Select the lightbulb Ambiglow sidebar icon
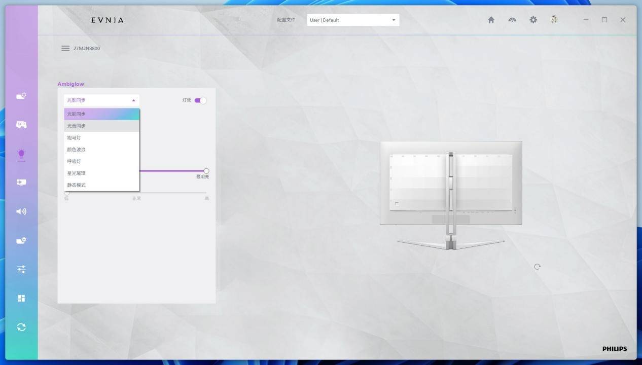 pos(21,154)
